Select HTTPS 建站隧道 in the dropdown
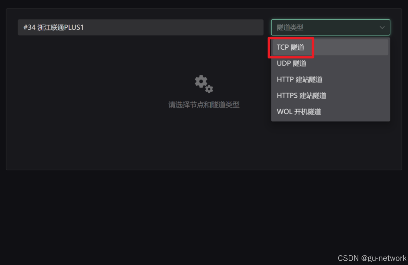The height and width of the screenshot is (265, 408). [330, 96]
